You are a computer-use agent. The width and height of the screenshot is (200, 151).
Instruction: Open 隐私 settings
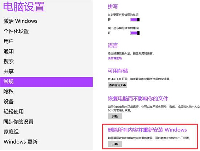(x=8, y=92)
